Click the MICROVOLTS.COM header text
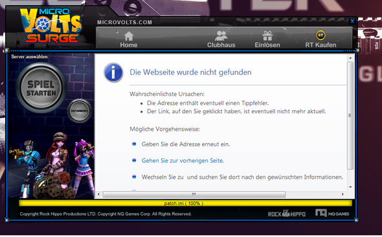This screenshot has height=237, width=382. click(x=124, y=23)
